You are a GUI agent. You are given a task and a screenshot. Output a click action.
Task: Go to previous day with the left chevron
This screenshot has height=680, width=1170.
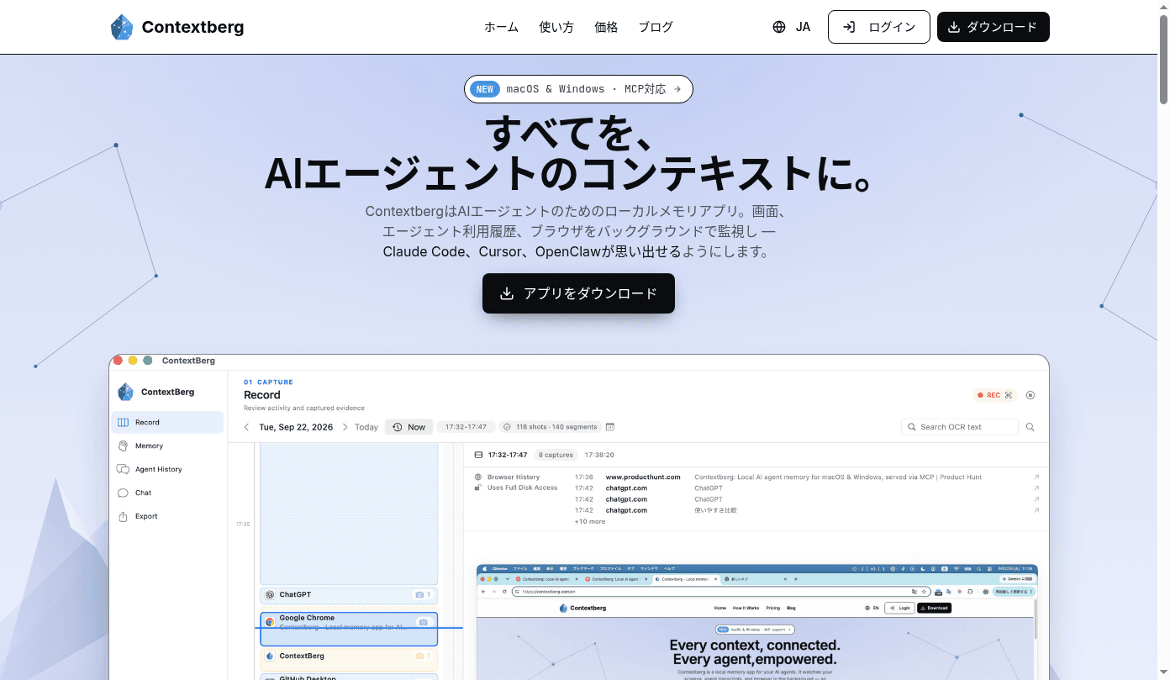[247, 427]
